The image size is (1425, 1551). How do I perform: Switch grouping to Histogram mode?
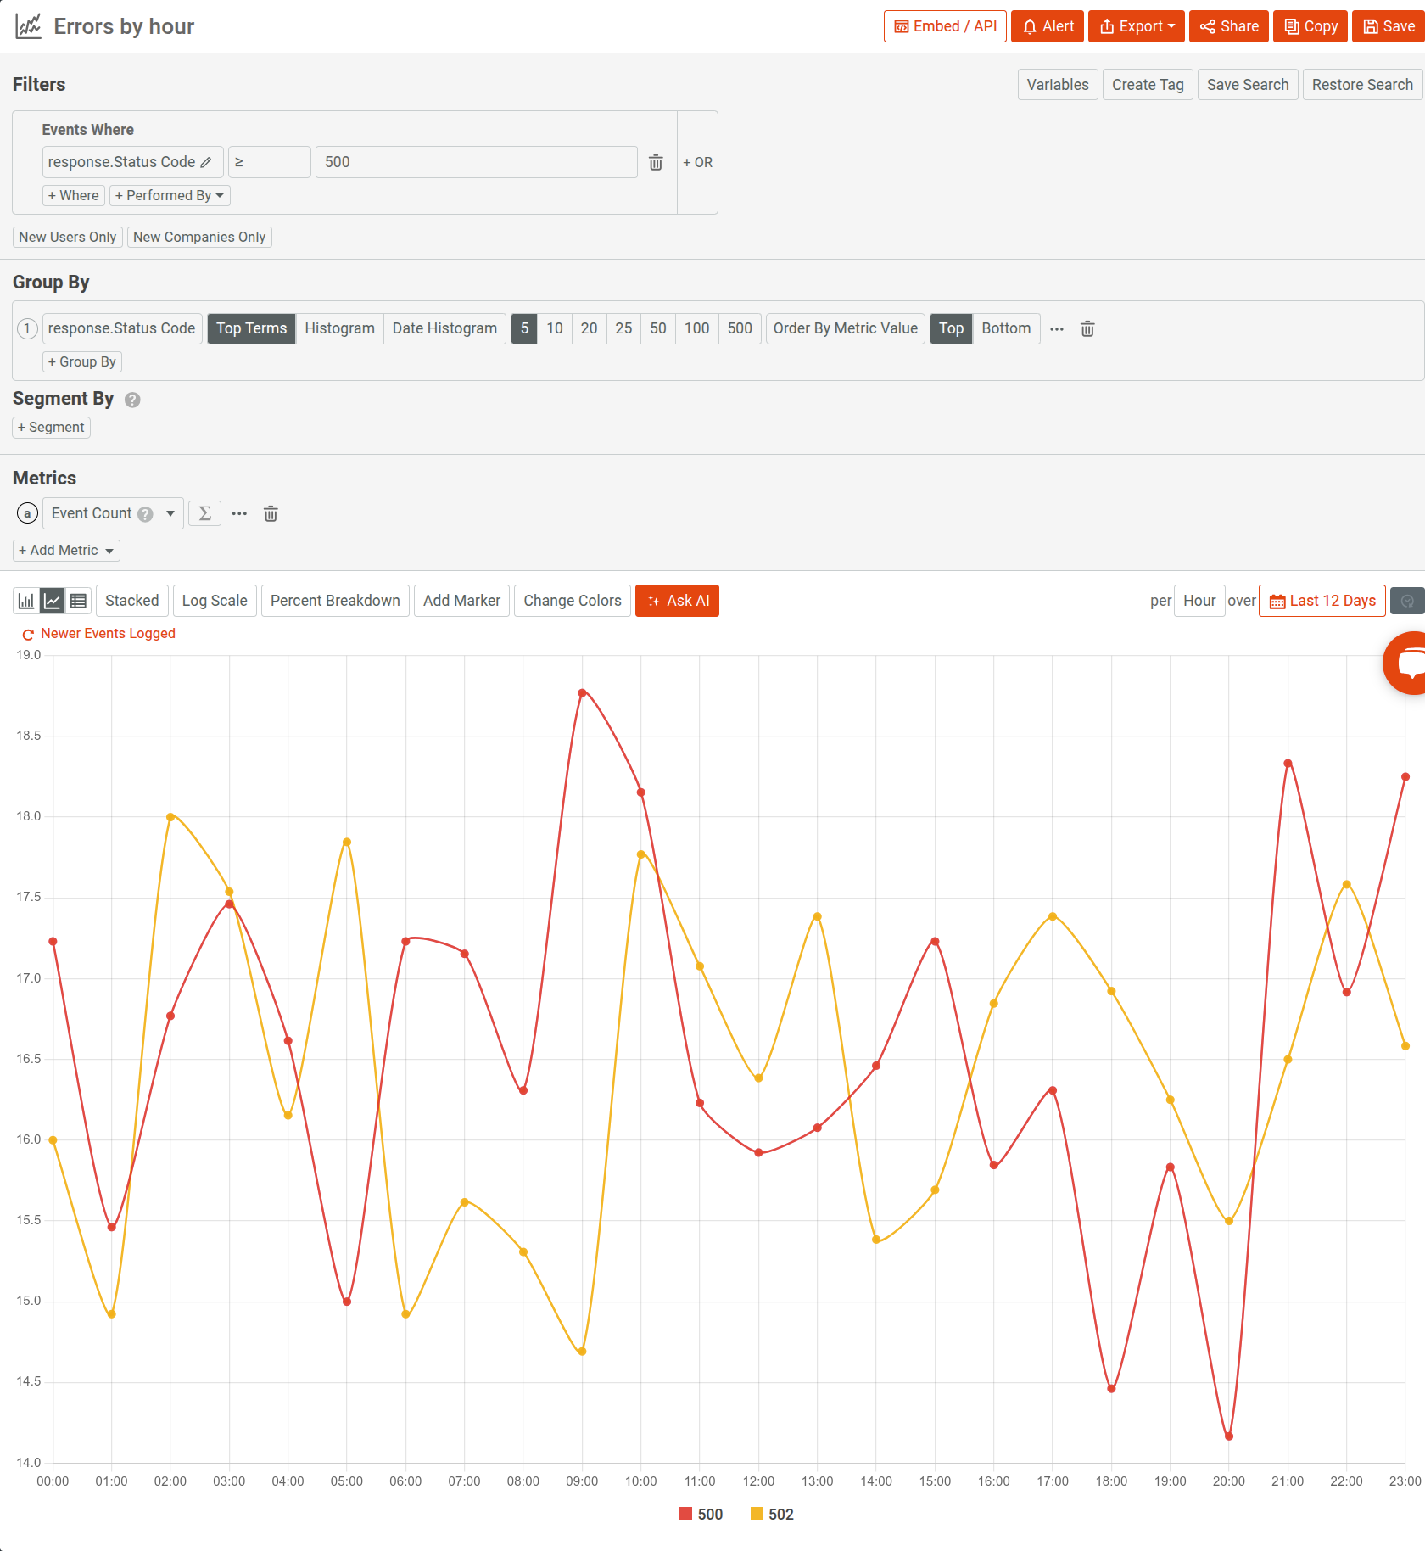click(x=339, y=328)
